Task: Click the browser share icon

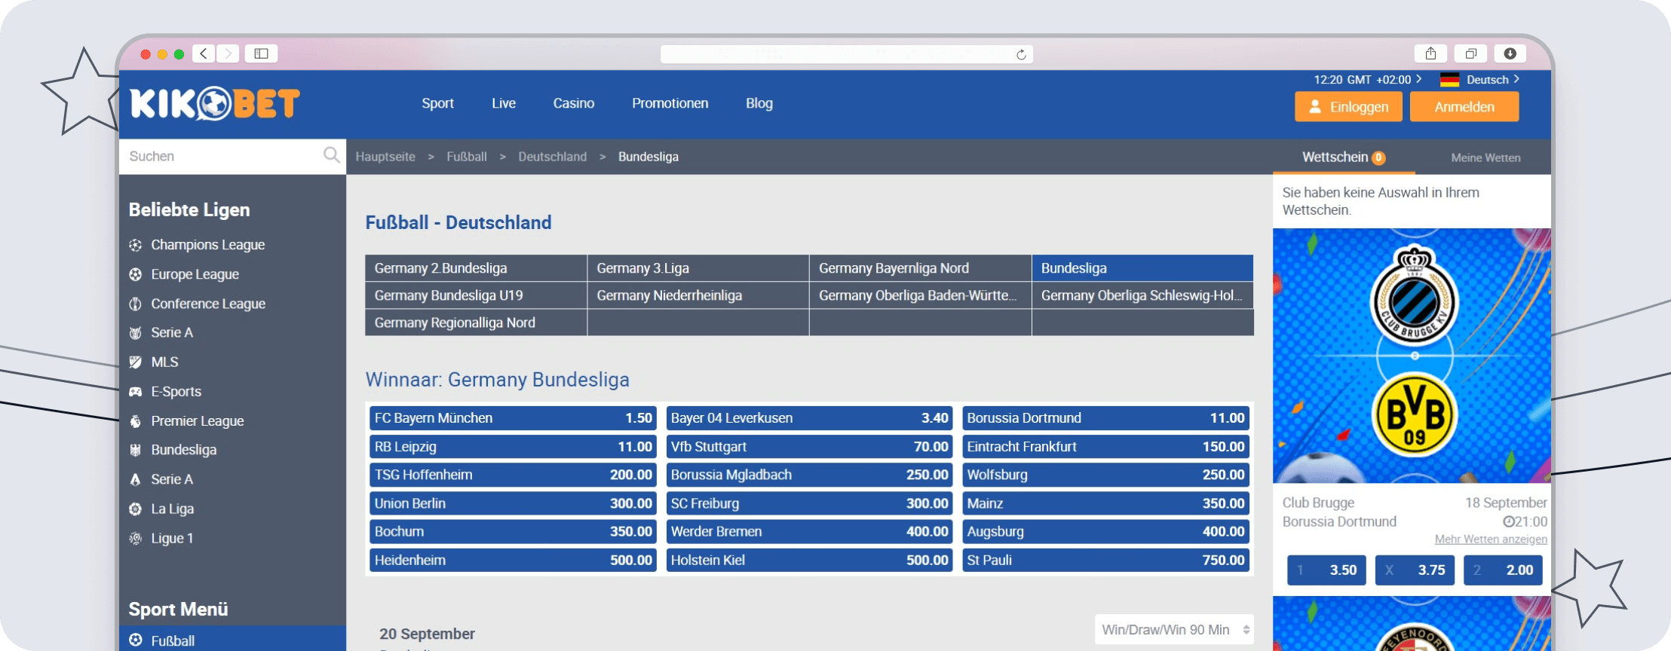Action: (1430, 53)
